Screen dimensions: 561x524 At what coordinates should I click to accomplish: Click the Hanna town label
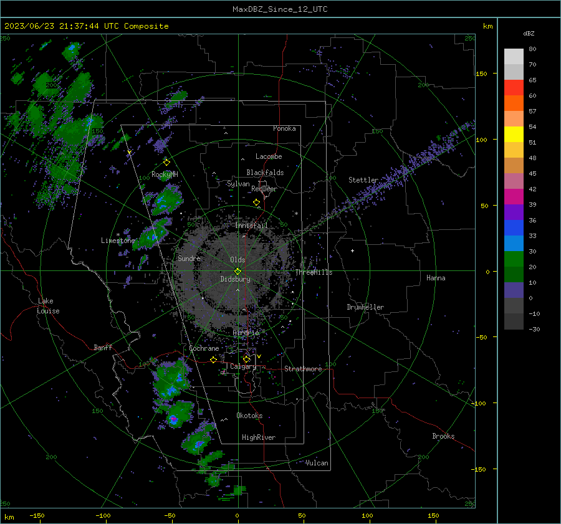point(436,278)
